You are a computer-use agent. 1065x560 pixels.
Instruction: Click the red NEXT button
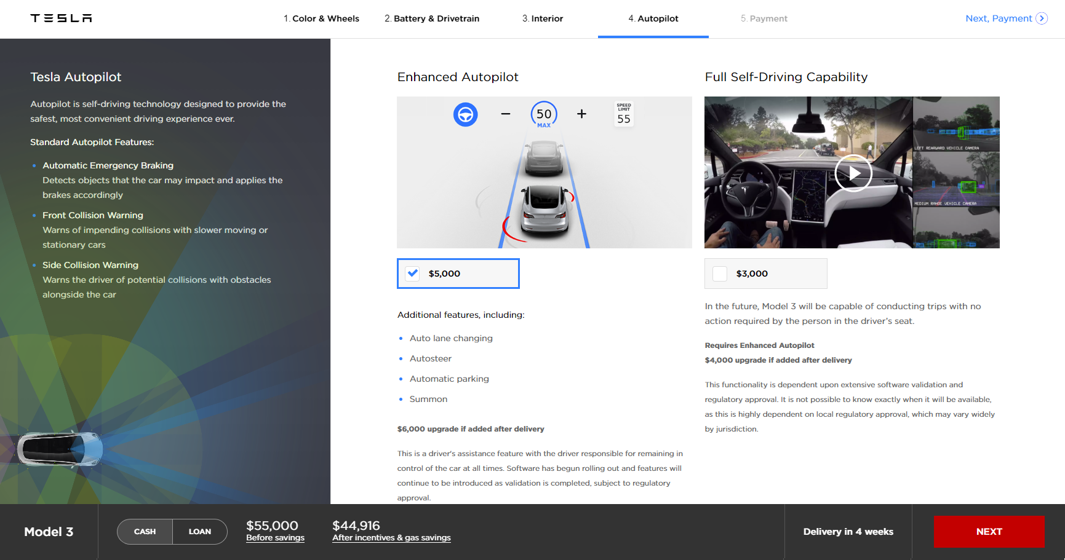click(x=989, y=532)
